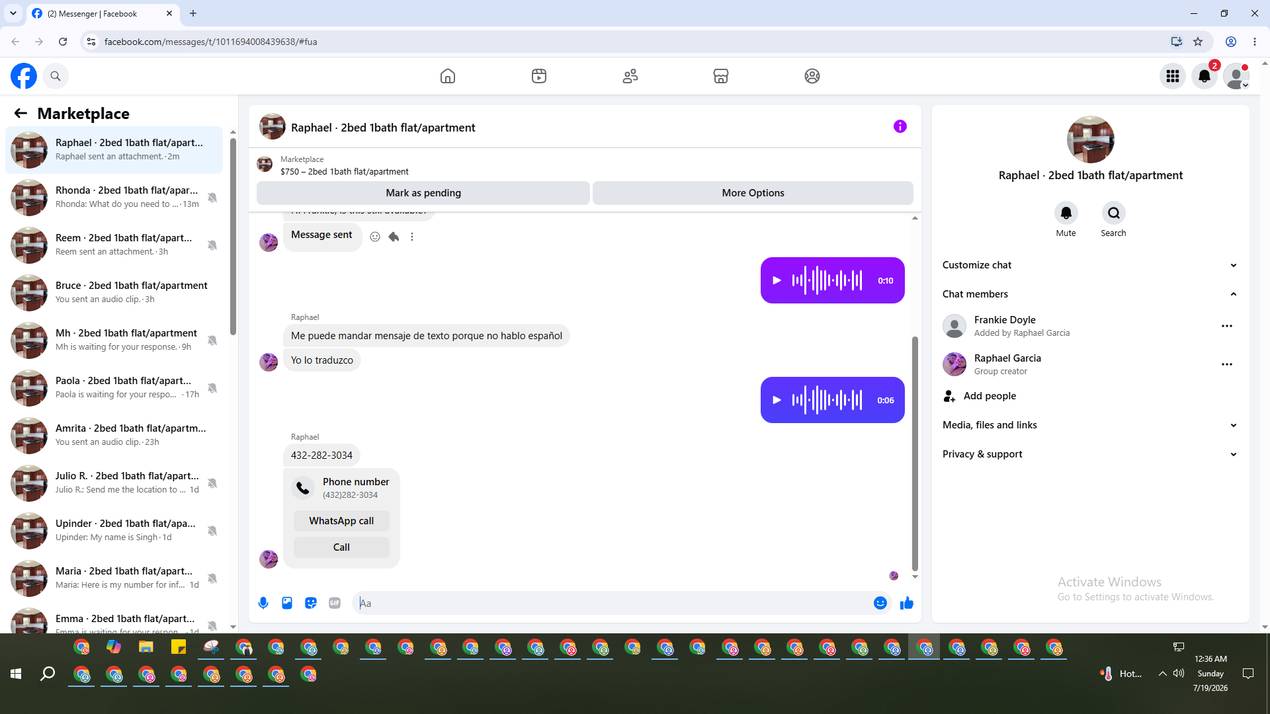Open the Windows Start menu
1270x714 pixels.
(x=16, y=674)
